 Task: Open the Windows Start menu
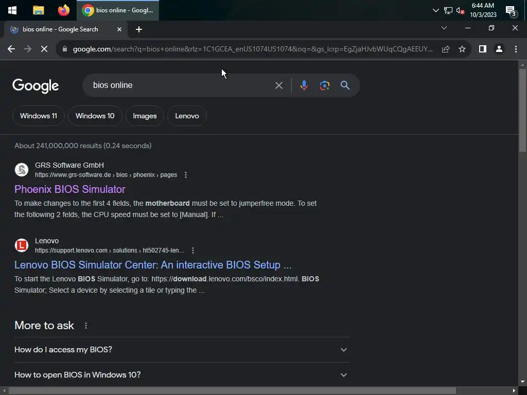click(12, 10)
